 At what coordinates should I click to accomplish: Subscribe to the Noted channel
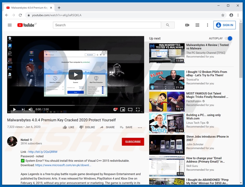[x=133, y=142]
